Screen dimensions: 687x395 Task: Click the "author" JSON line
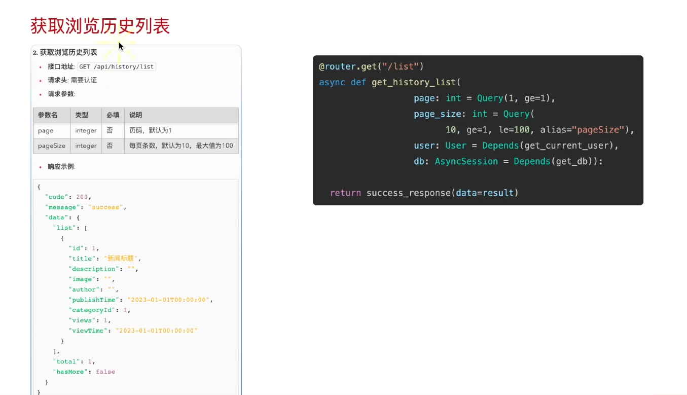[x=94, y=290]
